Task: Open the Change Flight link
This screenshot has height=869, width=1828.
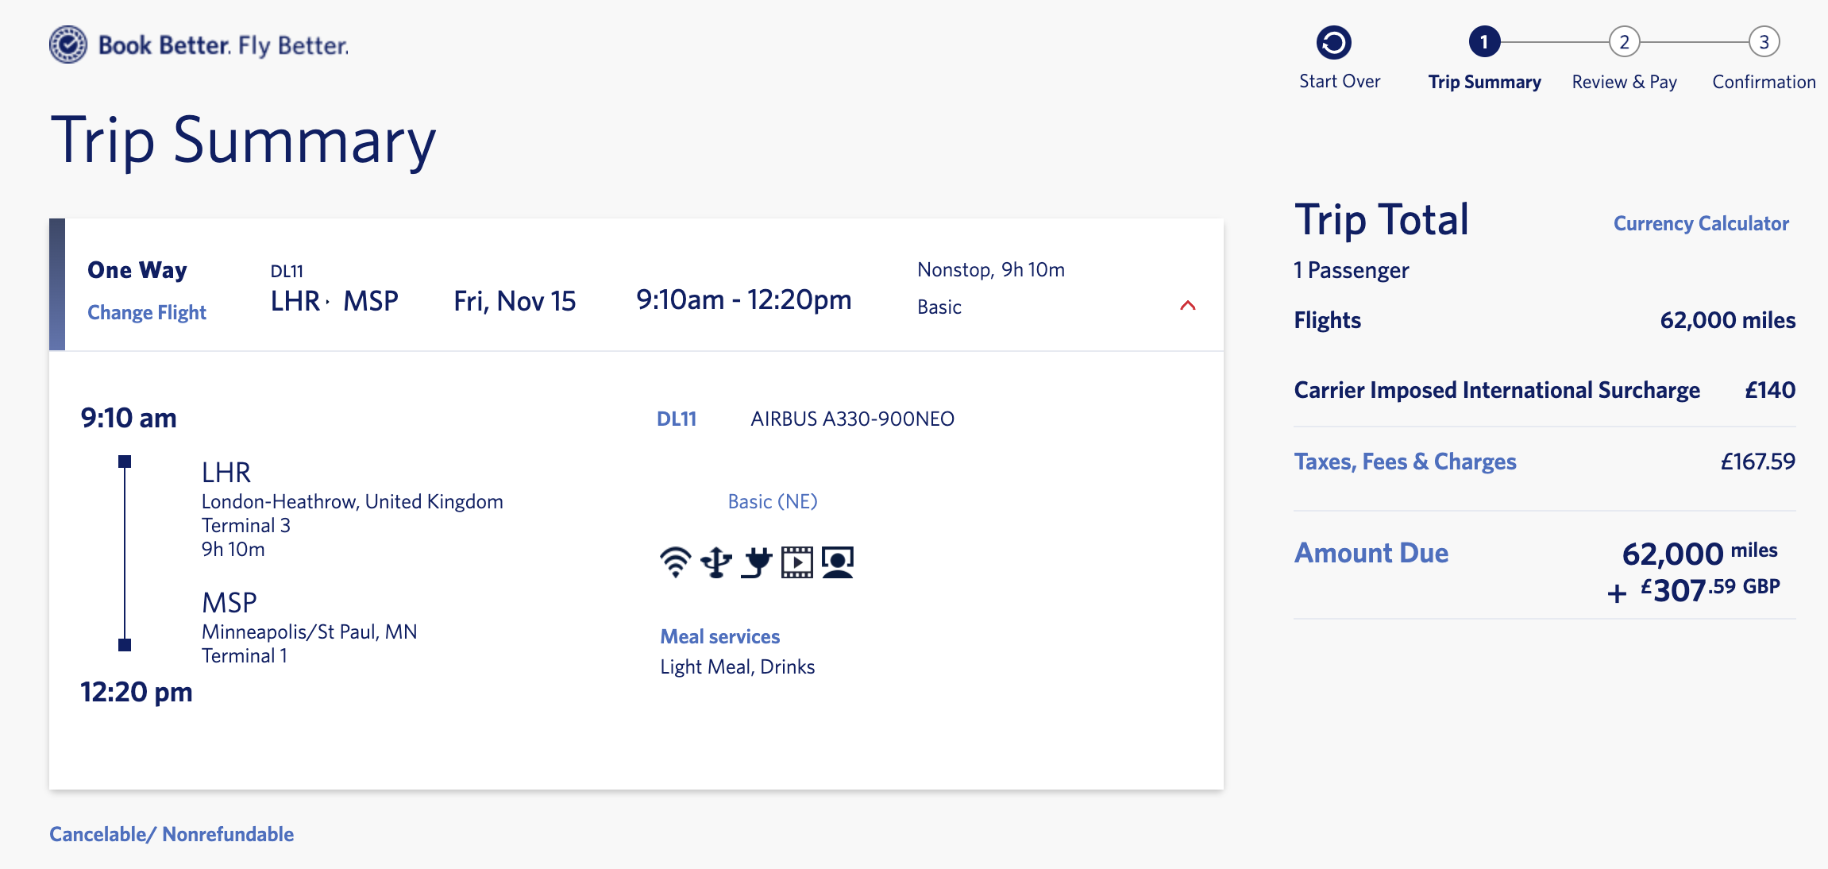Action: (147, 313)
